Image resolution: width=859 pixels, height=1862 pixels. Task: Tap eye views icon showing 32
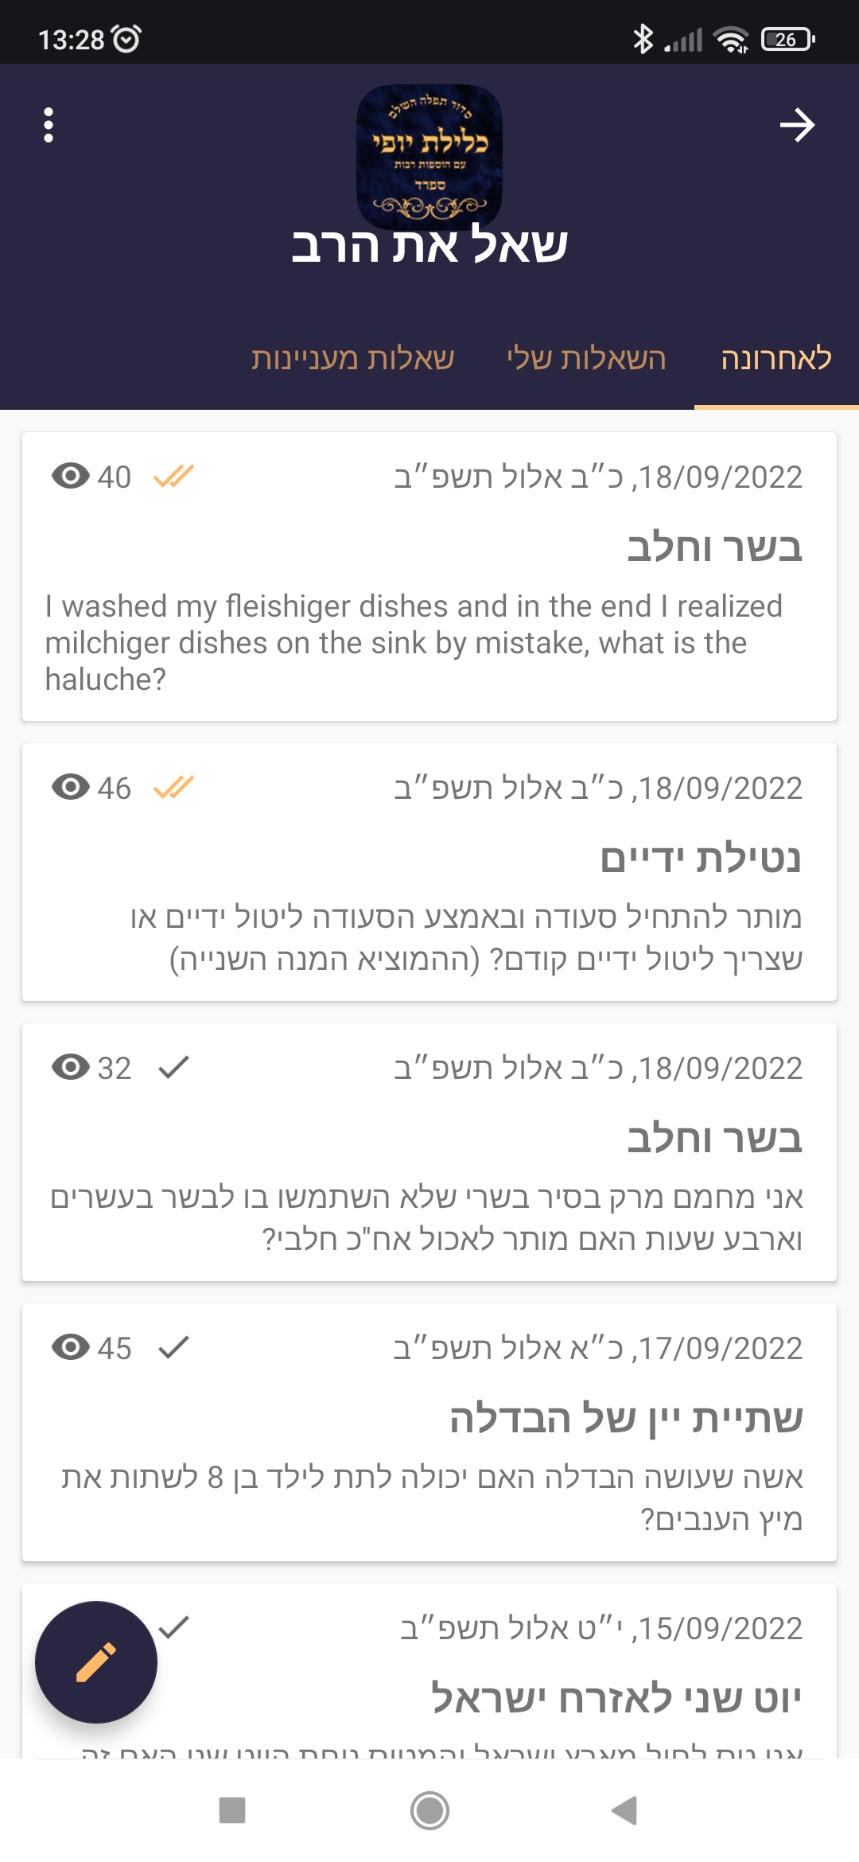[71, 1067]
